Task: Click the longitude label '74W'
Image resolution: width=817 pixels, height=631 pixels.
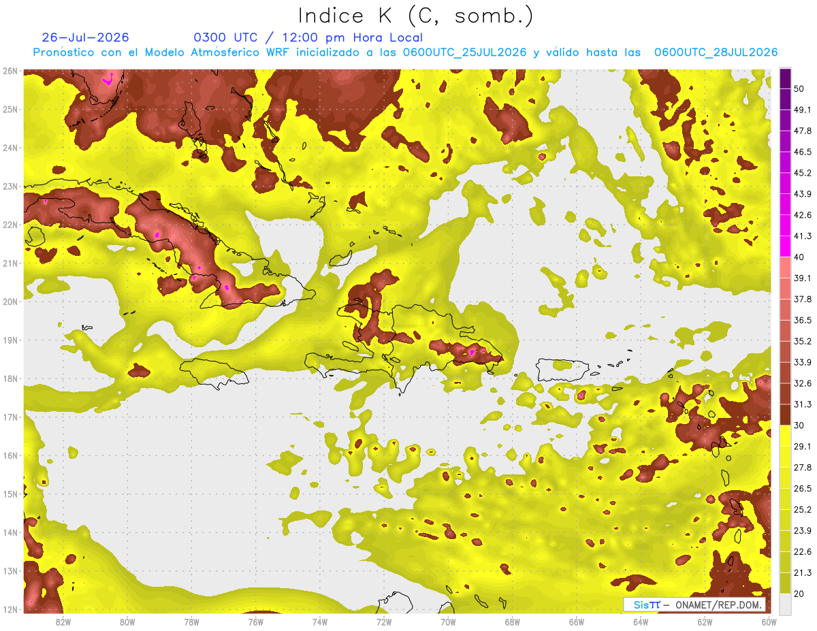Action: pos(320,621)
